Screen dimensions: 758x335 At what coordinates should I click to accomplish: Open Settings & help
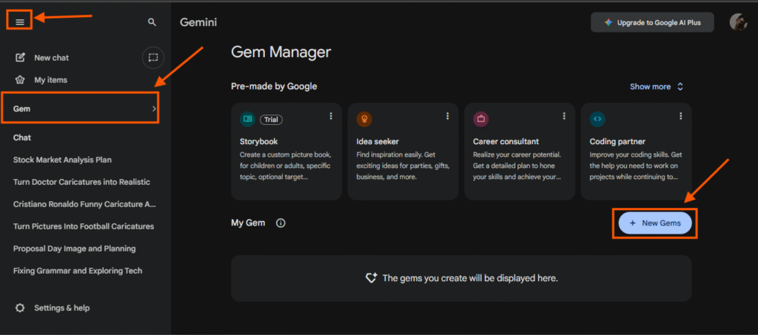coord(62,308)
